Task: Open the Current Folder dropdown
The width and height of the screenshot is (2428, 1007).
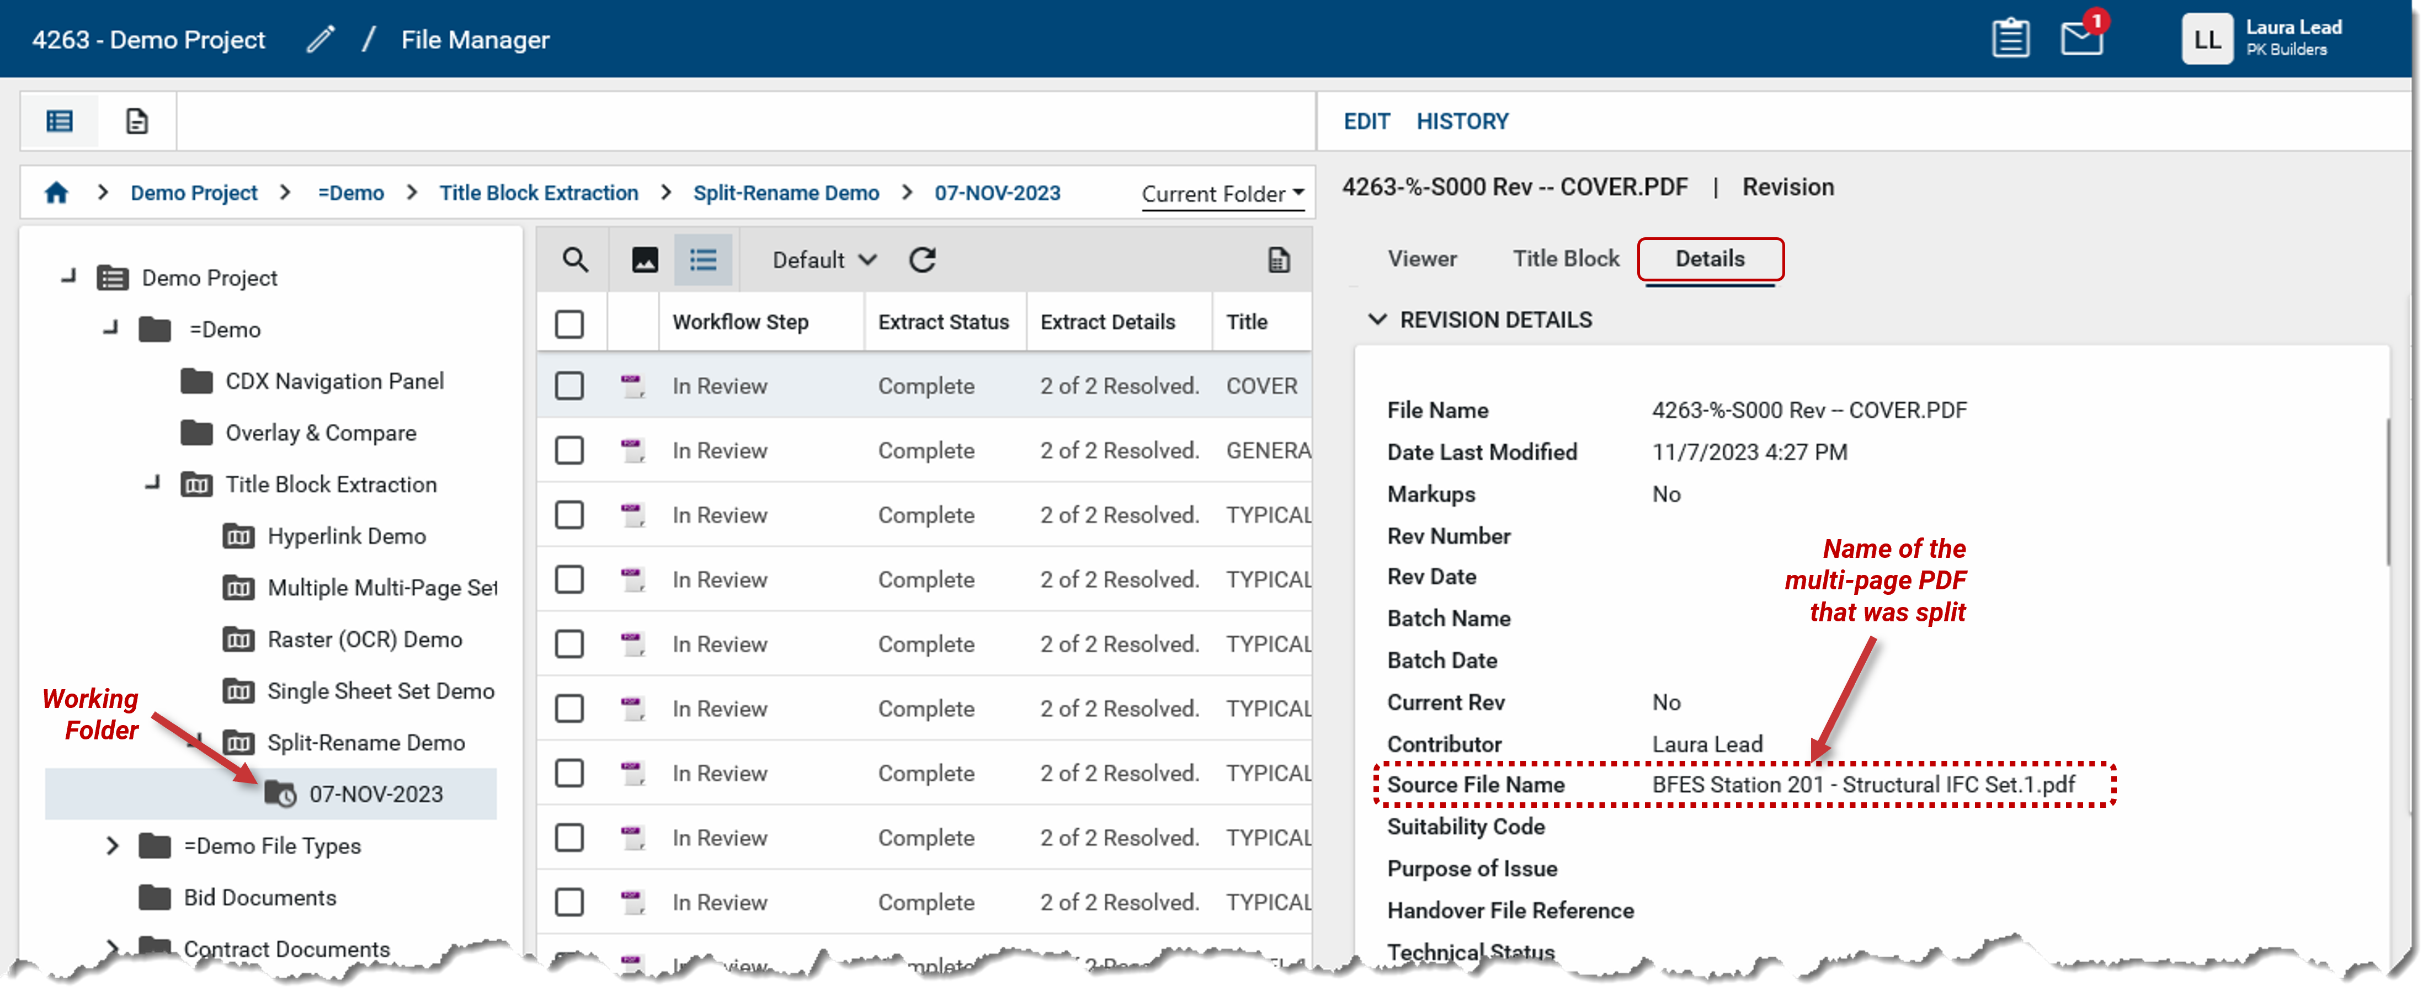Action: (x=1222, y=194)
